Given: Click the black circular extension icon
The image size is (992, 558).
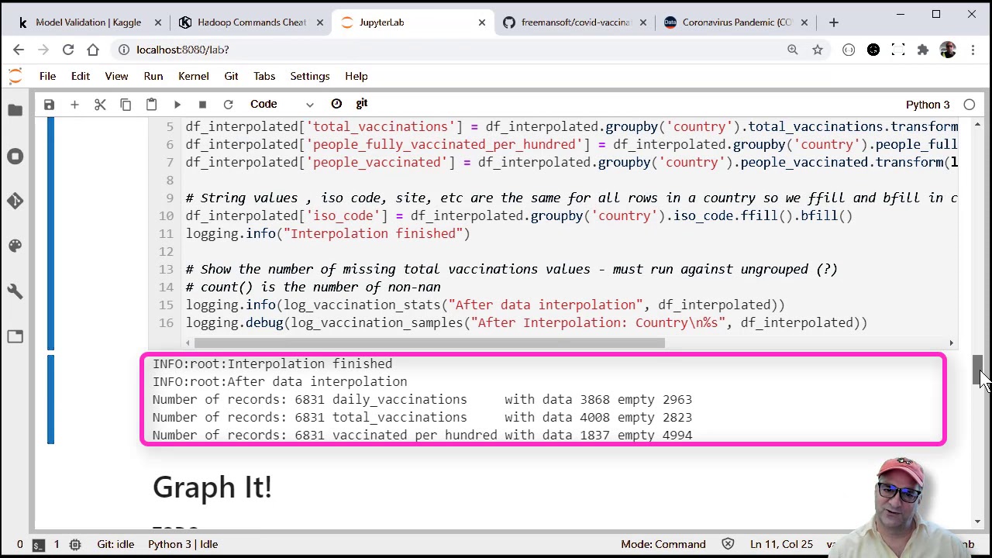Looking at the screenshot, I should pyautogui.click(x=873, y=50).
